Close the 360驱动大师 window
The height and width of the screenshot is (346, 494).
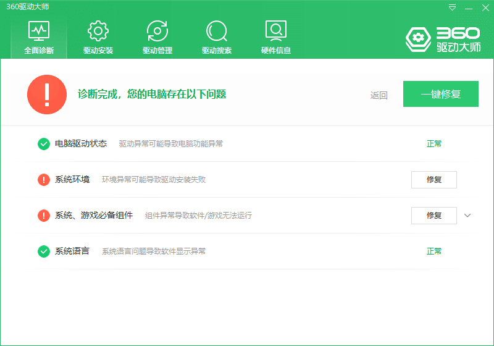pos(485,8)
